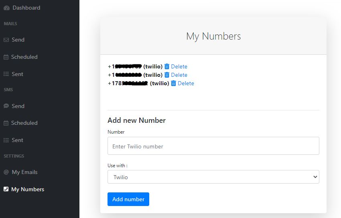The height and width of the screenshot is (218, 341).
Task: Focus the "Enter Twilio number" input field
Action: 213,146
